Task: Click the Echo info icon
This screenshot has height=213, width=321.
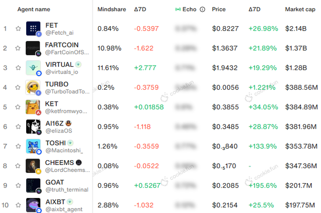Action: coord(202,10)
